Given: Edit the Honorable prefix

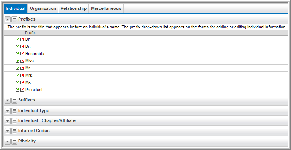Looking at the screenshot, I should (x=17, y=54).
